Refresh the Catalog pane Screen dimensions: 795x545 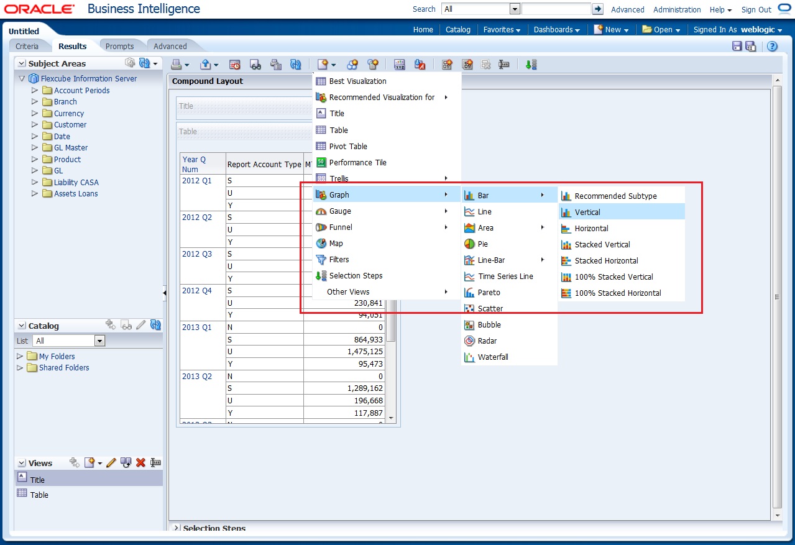coord(155,325)
